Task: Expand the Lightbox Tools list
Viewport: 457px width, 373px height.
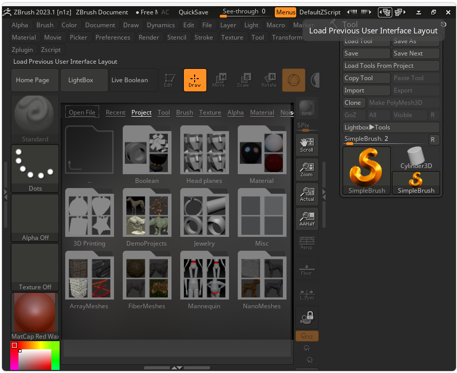Action: [391, 127]
